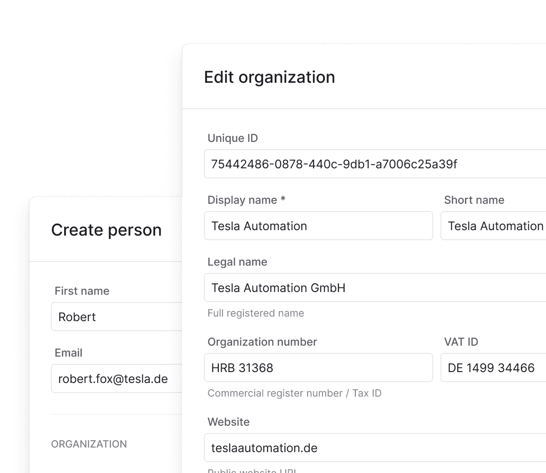Click the Display name * label

(x=247, y=200)
